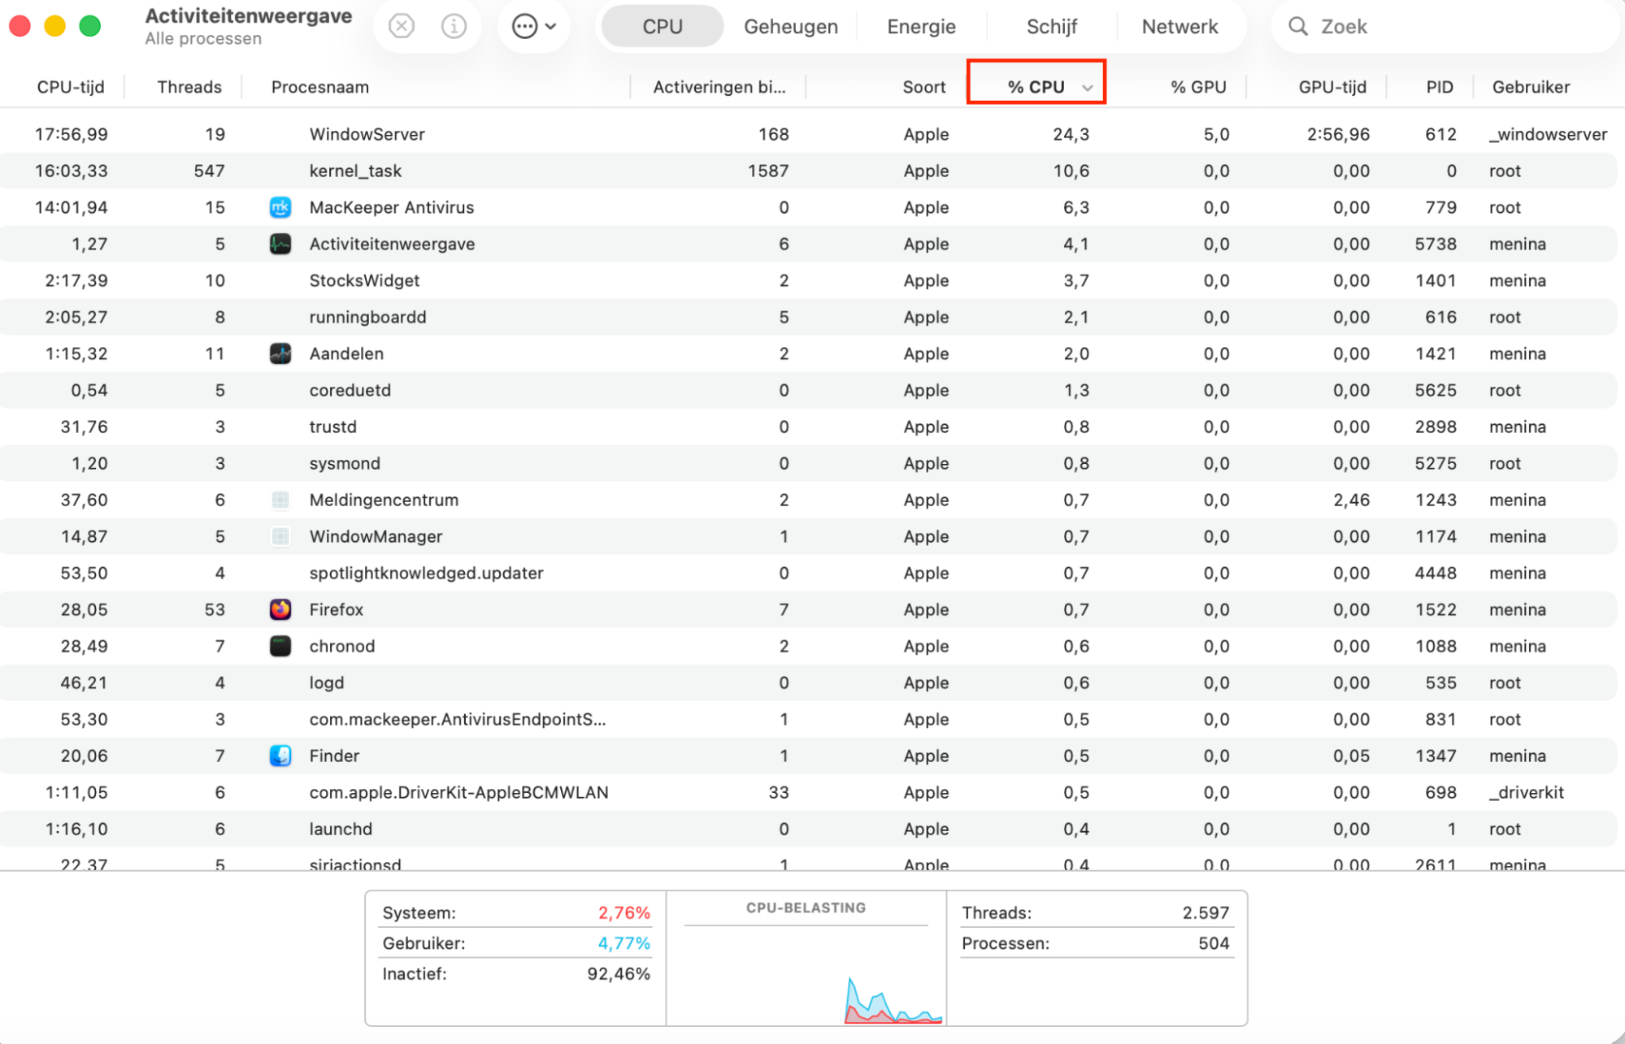Select the runningboardd process row
This screenshot has height=1044, width=1625.
pos(808,317)
